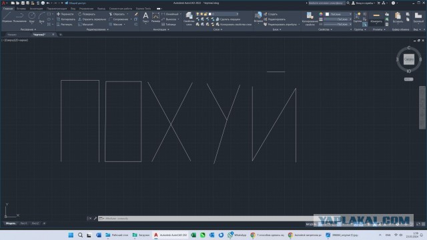Click Редактировать атрибуты command
Viewport: 427px width, 240px height.
[280, 24]
